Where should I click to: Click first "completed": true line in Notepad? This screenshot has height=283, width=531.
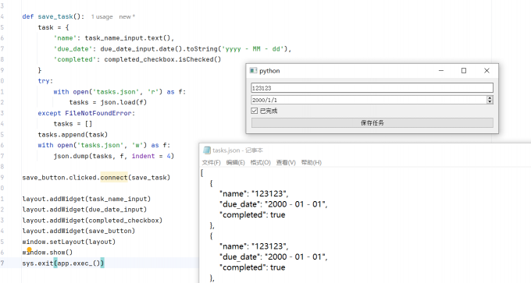pyautogui.click(x=252, y=214)
